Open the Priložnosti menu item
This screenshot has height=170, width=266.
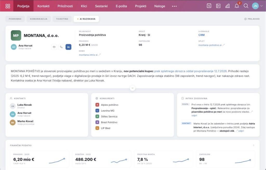click(x=65, y=6)
